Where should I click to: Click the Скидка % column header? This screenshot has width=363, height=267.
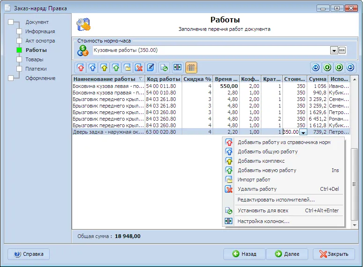197,79
